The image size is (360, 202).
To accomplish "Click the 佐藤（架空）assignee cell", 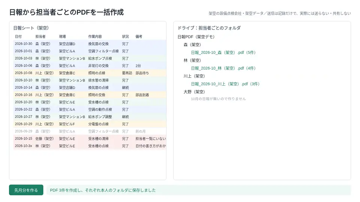I will click(x=44, y=139).
